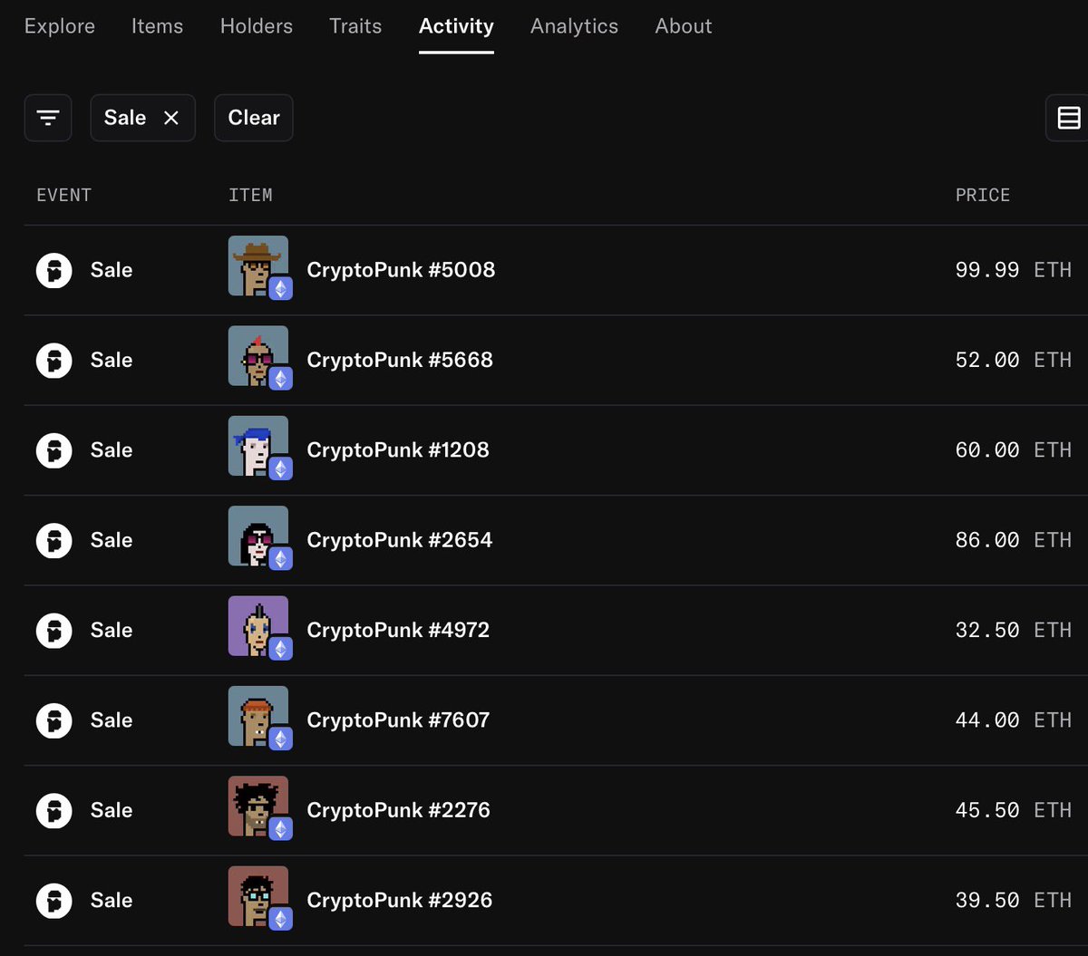Open CryptoPunk #5668 thumbnail image
The image size is (1088, 956).
click(258, 356)
